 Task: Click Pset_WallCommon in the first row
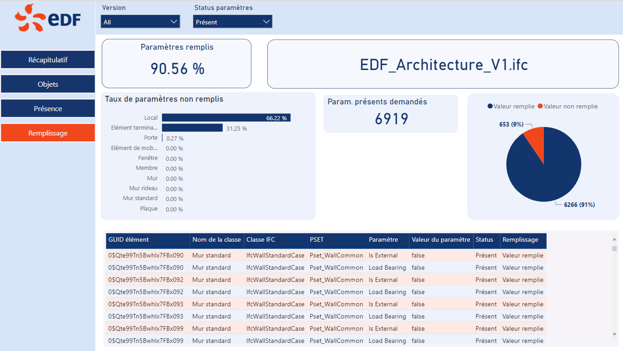[x=336, y=255]
